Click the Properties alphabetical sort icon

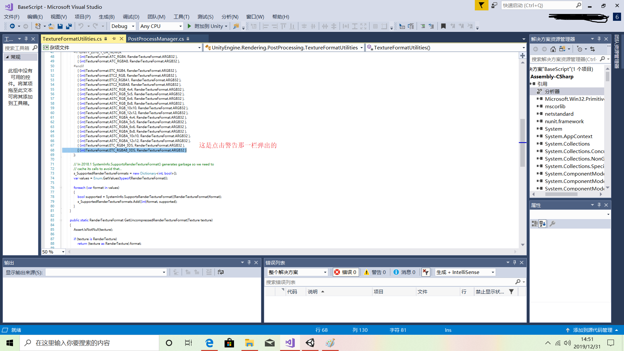click(x=542, y=224)
